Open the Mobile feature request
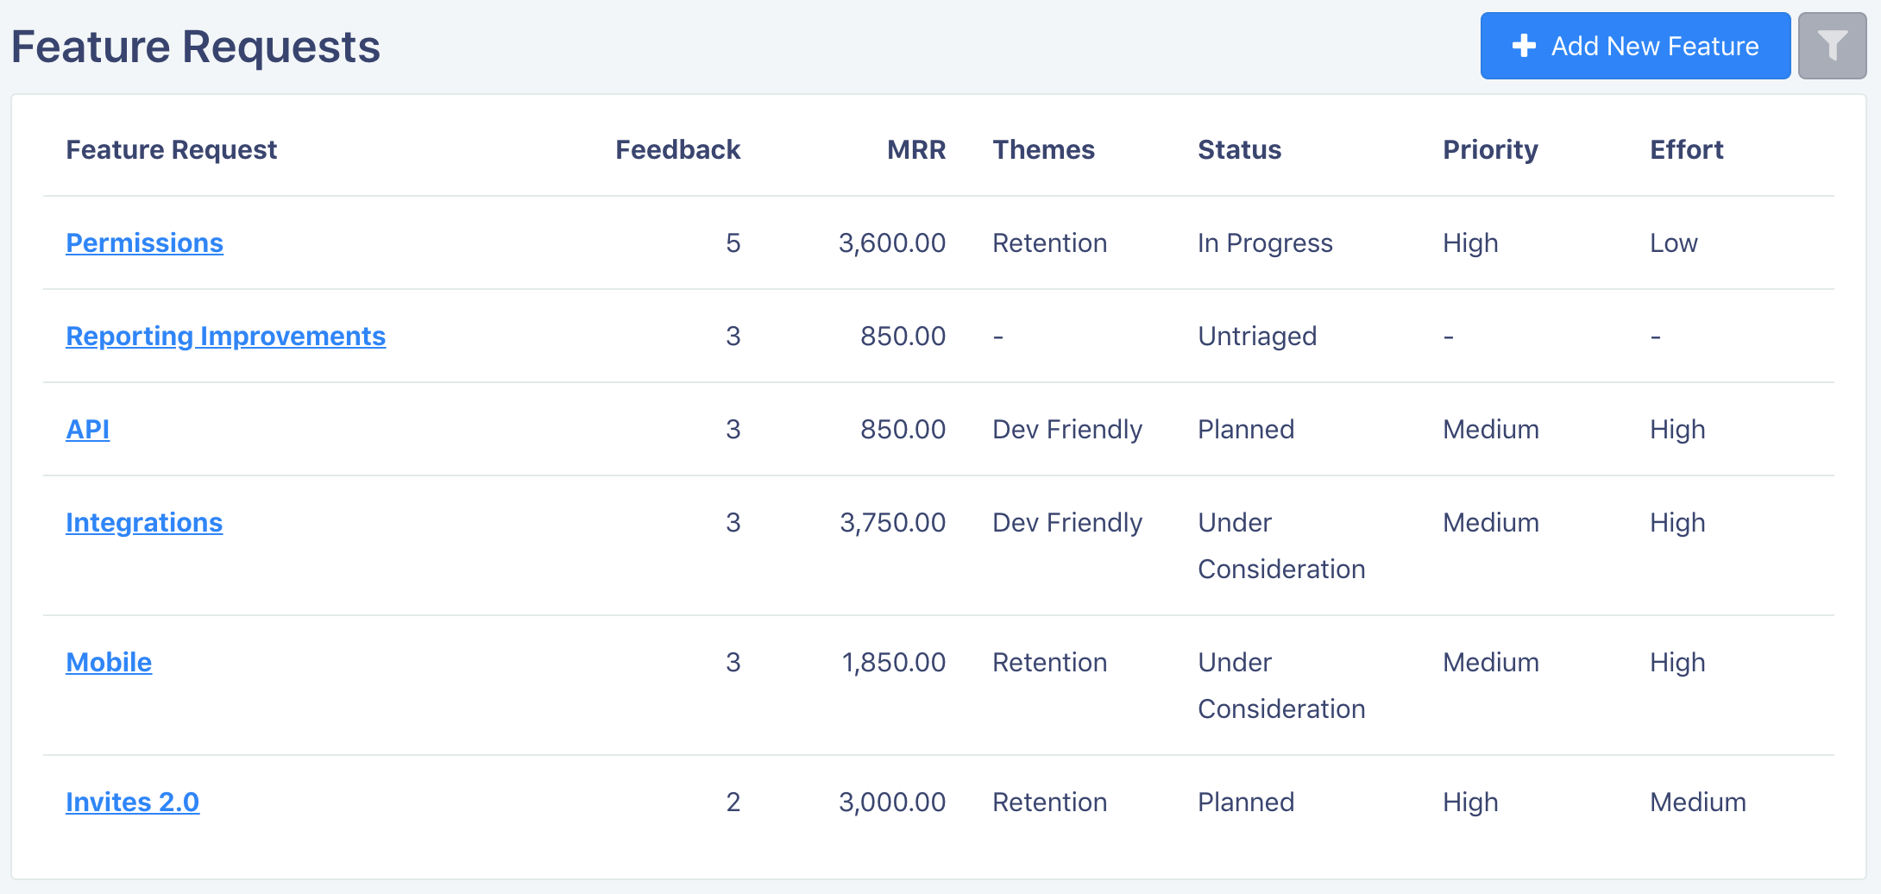The width and height of the screenshot is (1881, 894). pyautogui.click(x=109, y=663)
